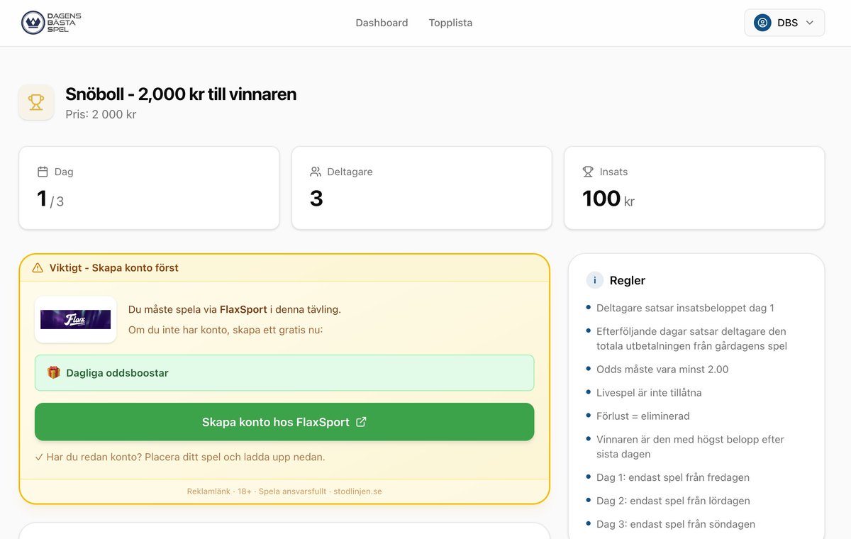
Task: Open the Dashboard page
Action: tap(382, 23)
